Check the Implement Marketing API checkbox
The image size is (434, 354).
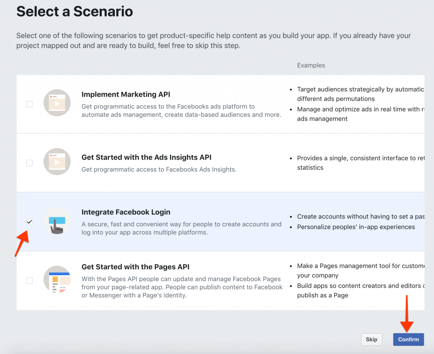pyautogui.click(x=29, y=104)
